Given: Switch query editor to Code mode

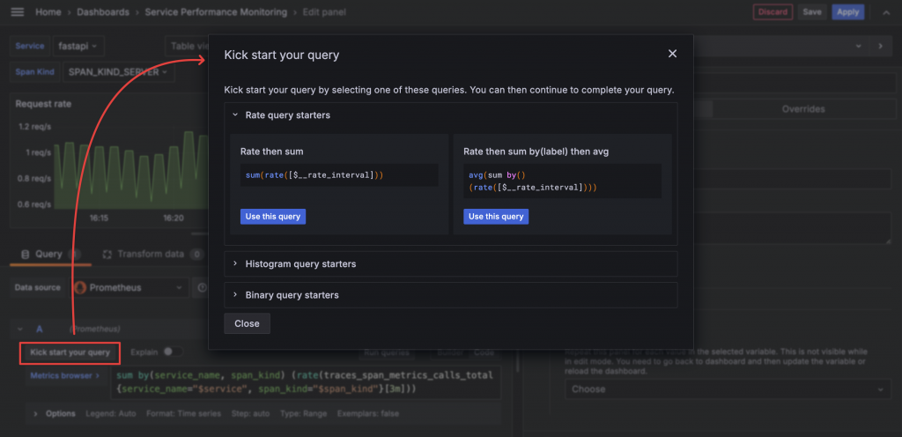Looking at the screenshot, I should tap(486, 352).
